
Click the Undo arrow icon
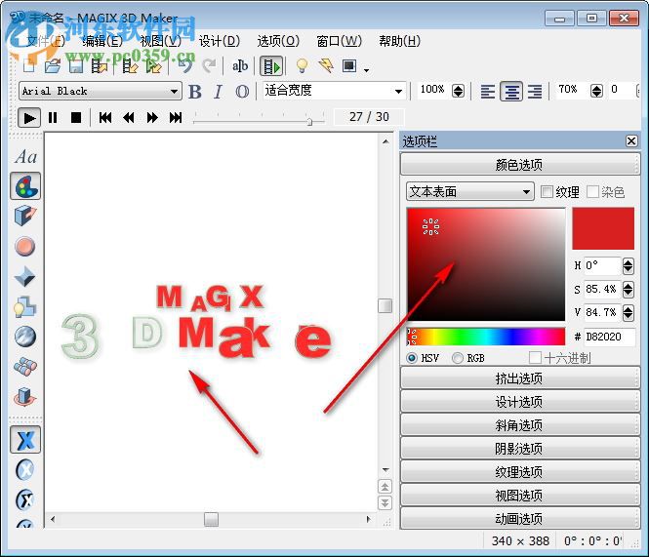[185, 65]
